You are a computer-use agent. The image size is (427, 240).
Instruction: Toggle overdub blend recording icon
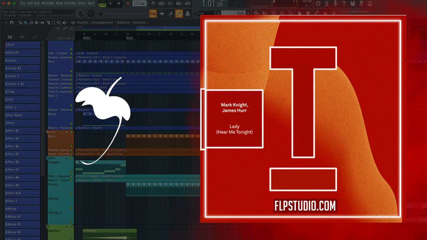(x=179, y=4)
